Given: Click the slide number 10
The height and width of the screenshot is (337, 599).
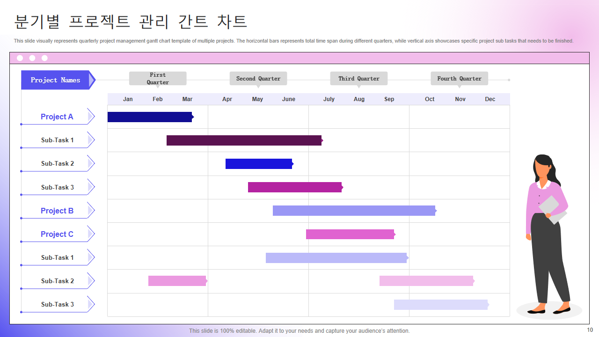Looking at the screenshot, I should coord(590,330).
